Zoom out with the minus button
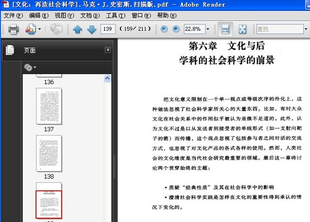Image resolution: width=310 pixels, height=222 pixels. pos(164,29)
